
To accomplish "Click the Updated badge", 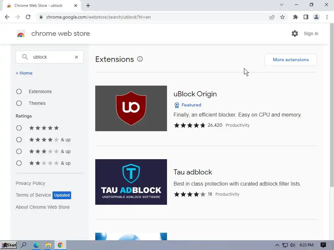I will coord(62,195).
